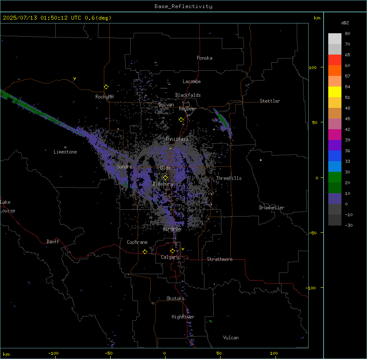
Task: Select the Innisfail city label
Action: [x=177, y=139]
